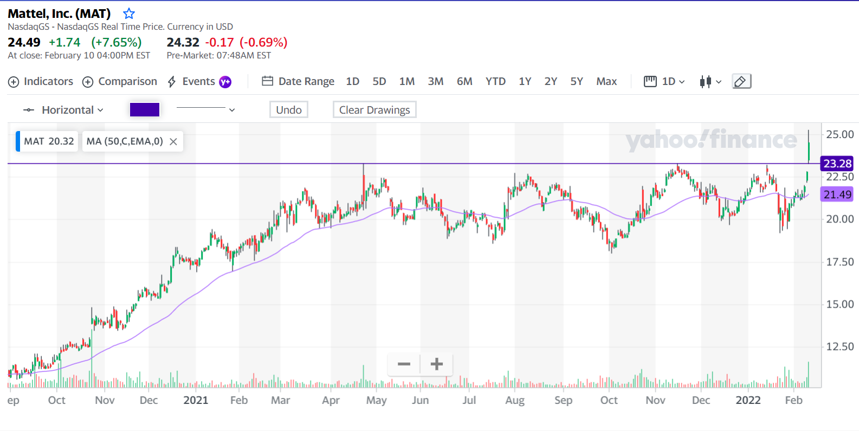Click the MA (50,C,EMA,0) indicator label

(125, 141)
